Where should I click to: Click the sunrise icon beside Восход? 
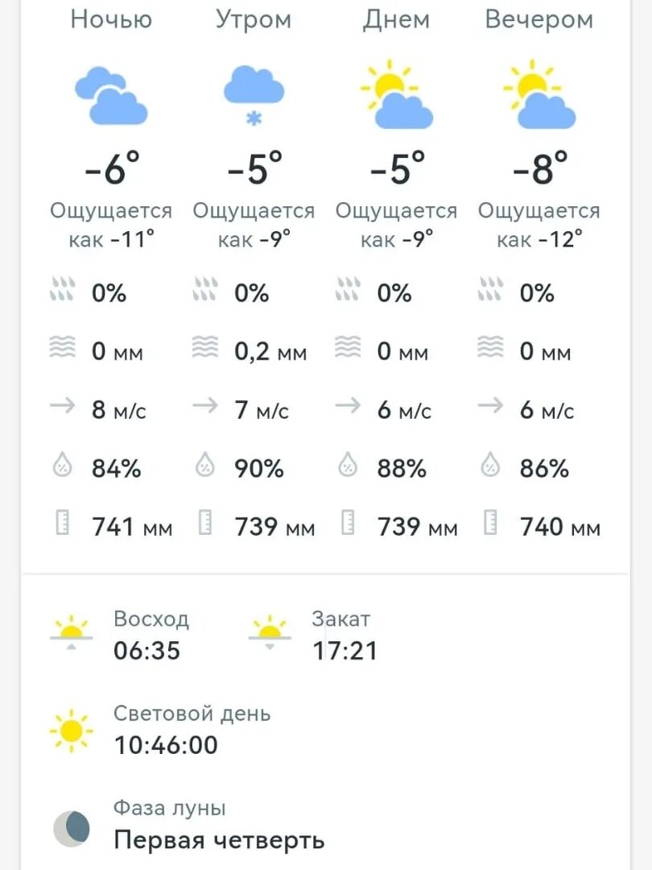pyautogui.click(x=71, y=632)
